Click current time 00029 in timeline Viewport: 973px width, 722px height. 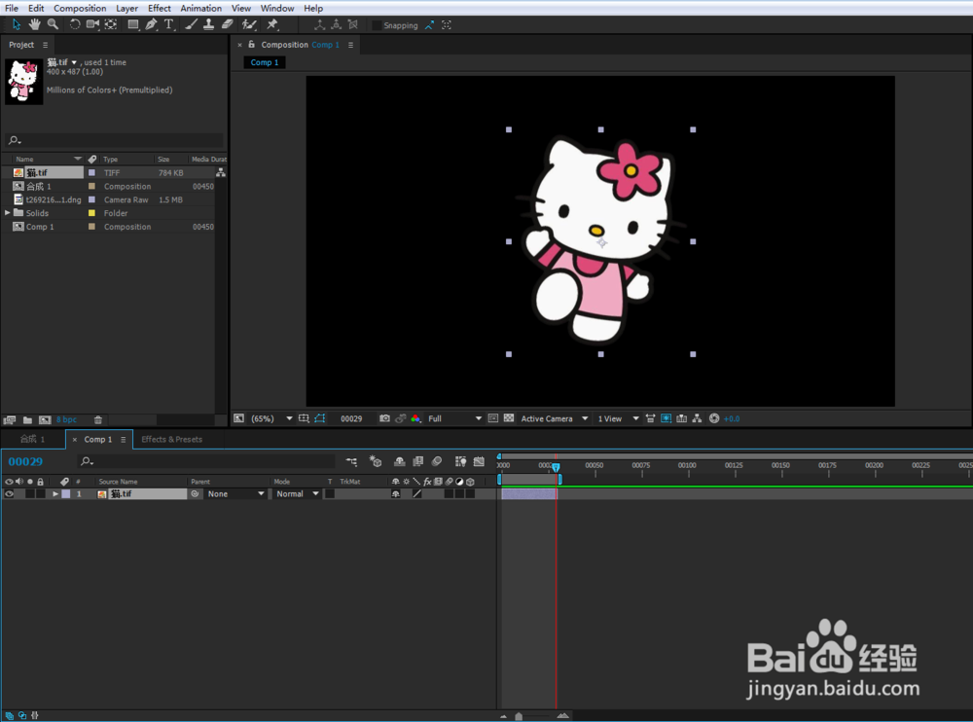click(25, 461)
